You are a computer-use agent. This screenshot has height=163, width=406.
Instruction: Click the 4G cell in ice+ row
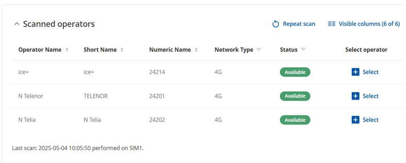point(218,72)
